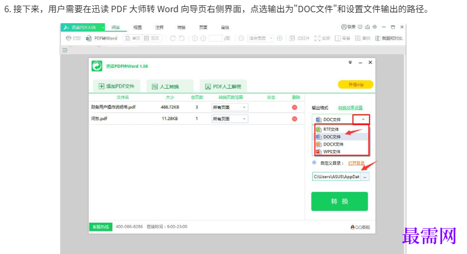Open the 转换效果设置 link

click(x=351, y=108)
